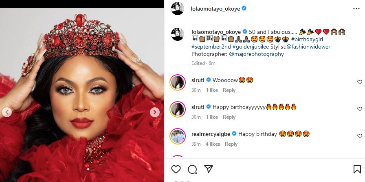Share post via paper plane icon

click(208, 169)
